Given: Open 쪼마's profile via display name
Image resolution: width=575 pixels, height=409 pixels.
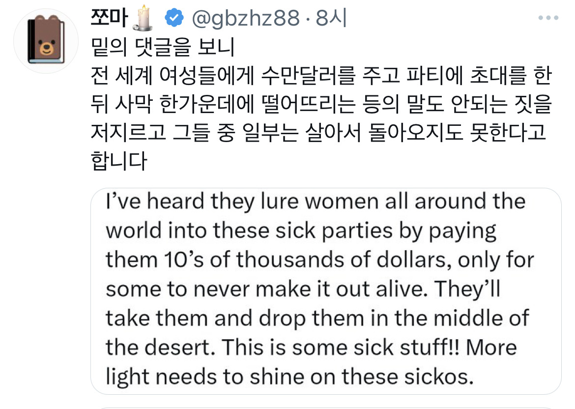Looking at the screenshot, I should coord(109,16).
